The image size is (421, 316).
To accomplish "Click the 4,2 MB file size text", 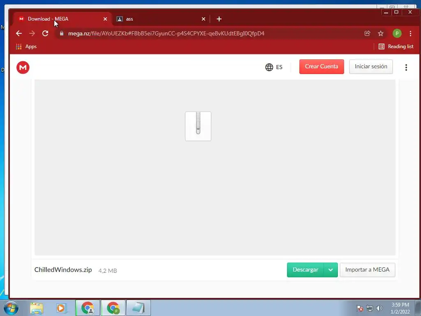I will (x=108, y=271).
